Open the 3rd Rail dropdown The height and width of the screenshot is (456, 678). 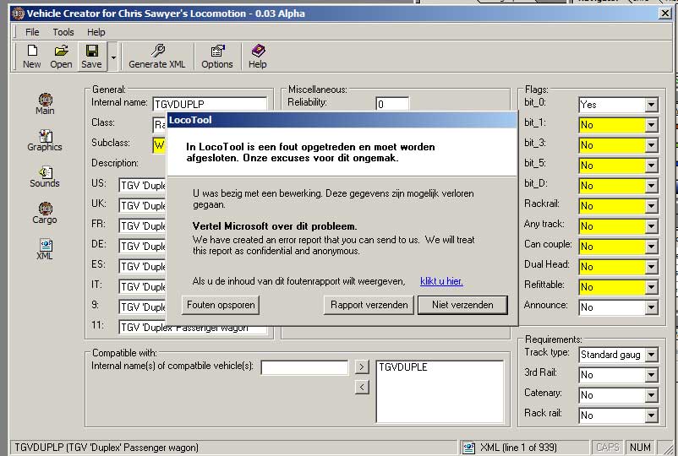[651, 375]
